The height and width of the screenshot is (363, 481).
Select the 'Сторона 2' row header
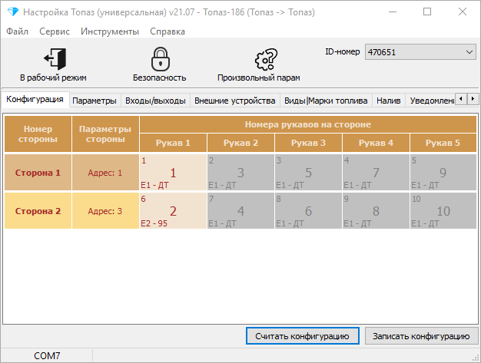coord(38,211)
